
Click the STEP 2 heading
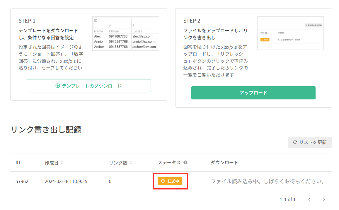[x=192, y=21]
